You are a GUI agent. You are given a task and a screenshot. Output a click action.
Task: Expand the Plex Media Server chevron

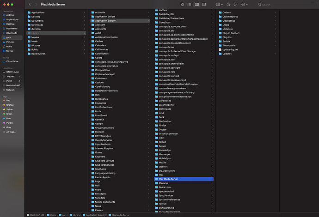point(212,179)
